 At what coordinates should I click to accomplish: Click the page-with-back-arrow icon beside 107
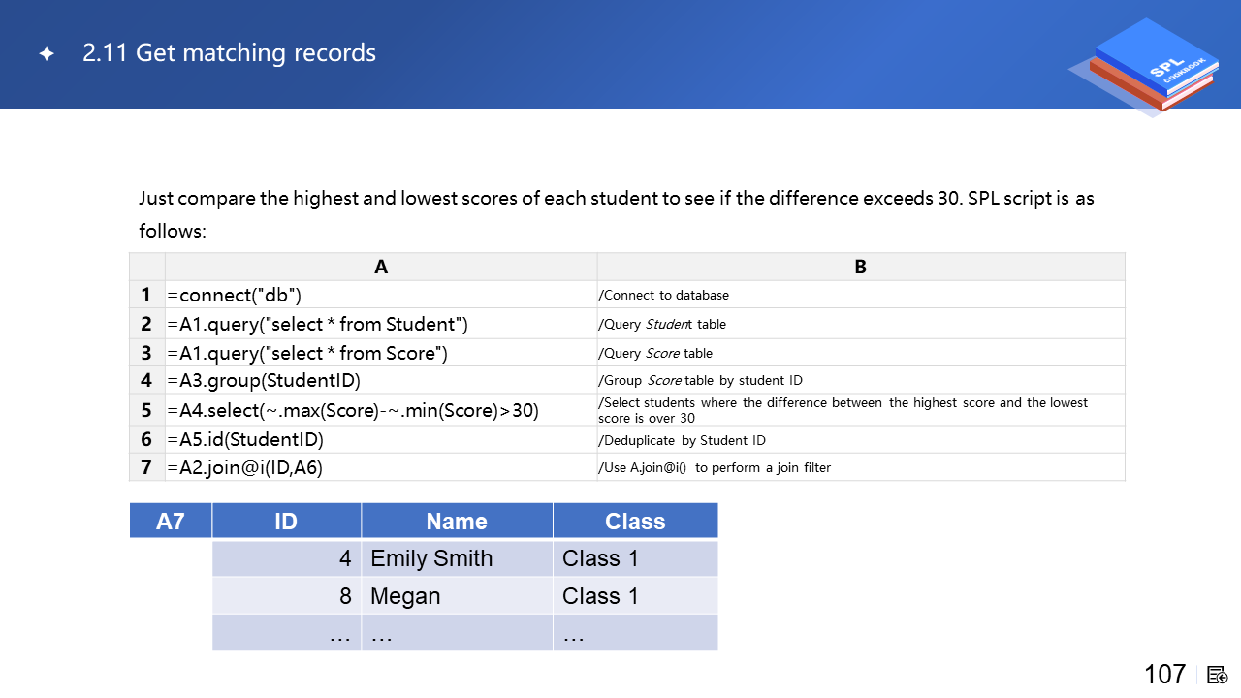click(x=1218, y=675)
